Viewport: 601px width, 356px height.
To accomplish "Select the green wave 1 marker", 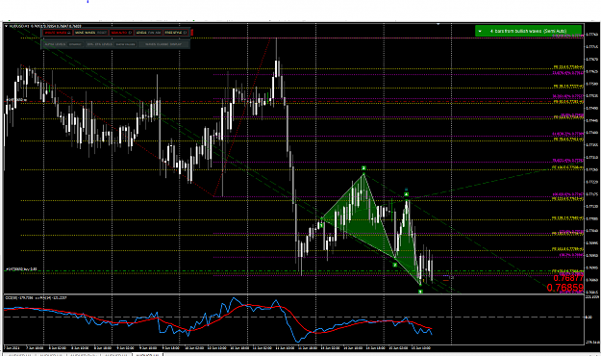I will point(321,225).
